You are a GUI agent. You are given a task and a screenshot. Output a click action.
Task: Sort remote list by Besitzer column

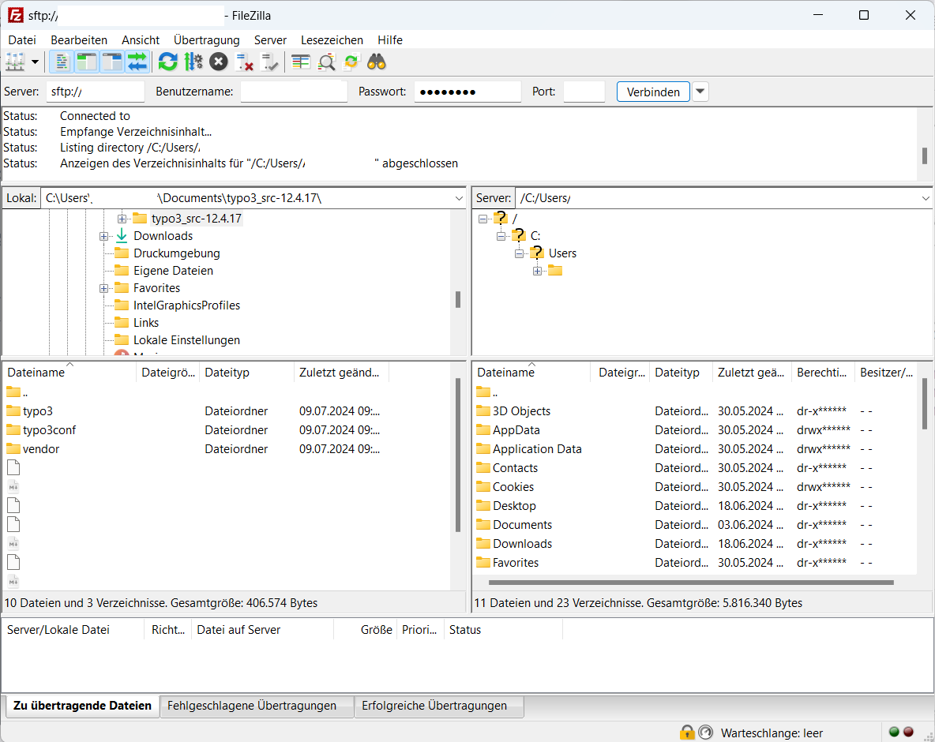tap(887, 373)
